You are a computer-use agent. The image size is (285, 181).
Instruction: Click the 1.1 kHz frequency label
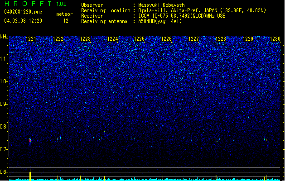[x=4, y=59]
